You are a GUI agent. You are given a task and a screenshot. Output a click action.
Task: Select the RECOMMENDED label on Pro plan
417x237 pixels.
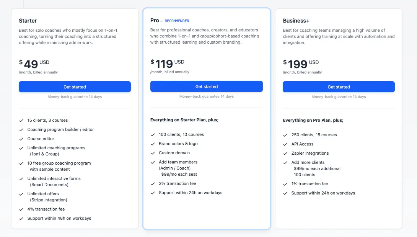(177, 21)
